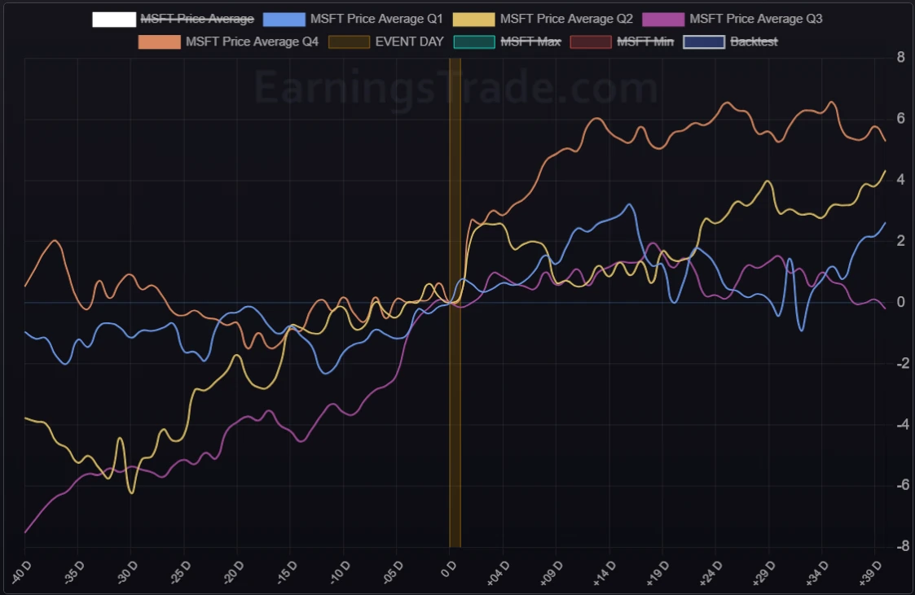Click the white MSFT Price Average legend swatch
The width and height of the screenshot is (915, 595).
point(113,19)
